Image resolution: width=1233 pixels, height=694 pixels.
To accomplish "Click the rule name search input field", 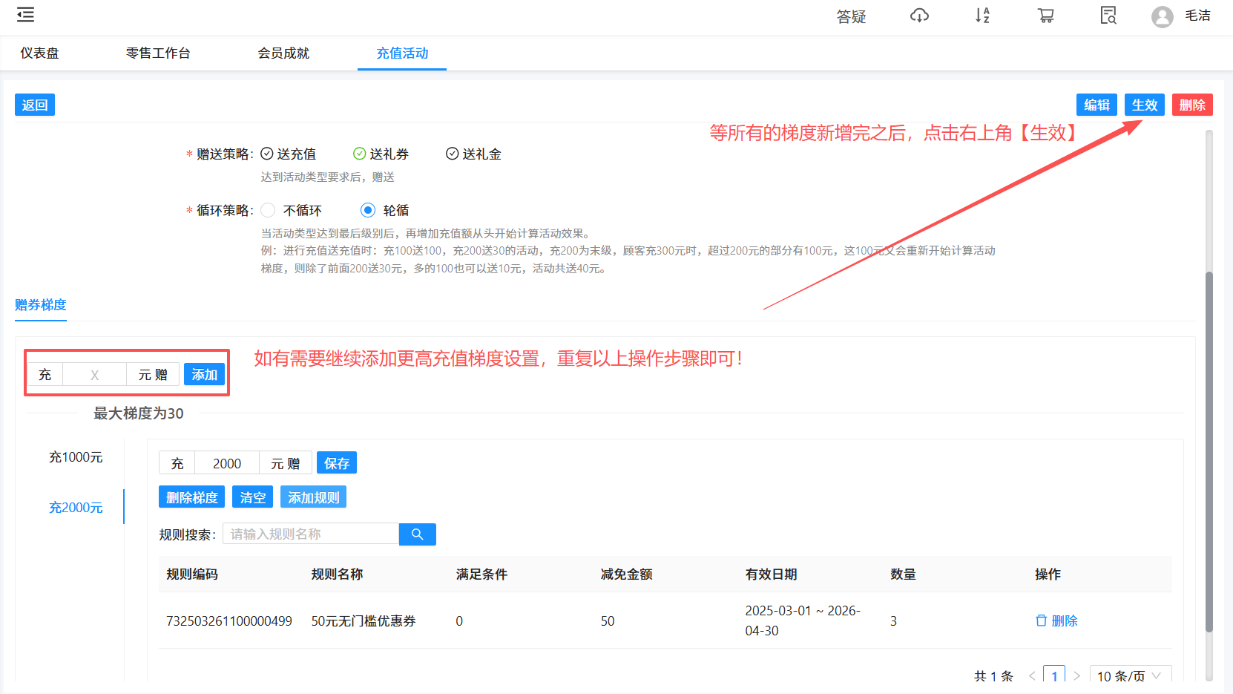I will click(310, 534).
